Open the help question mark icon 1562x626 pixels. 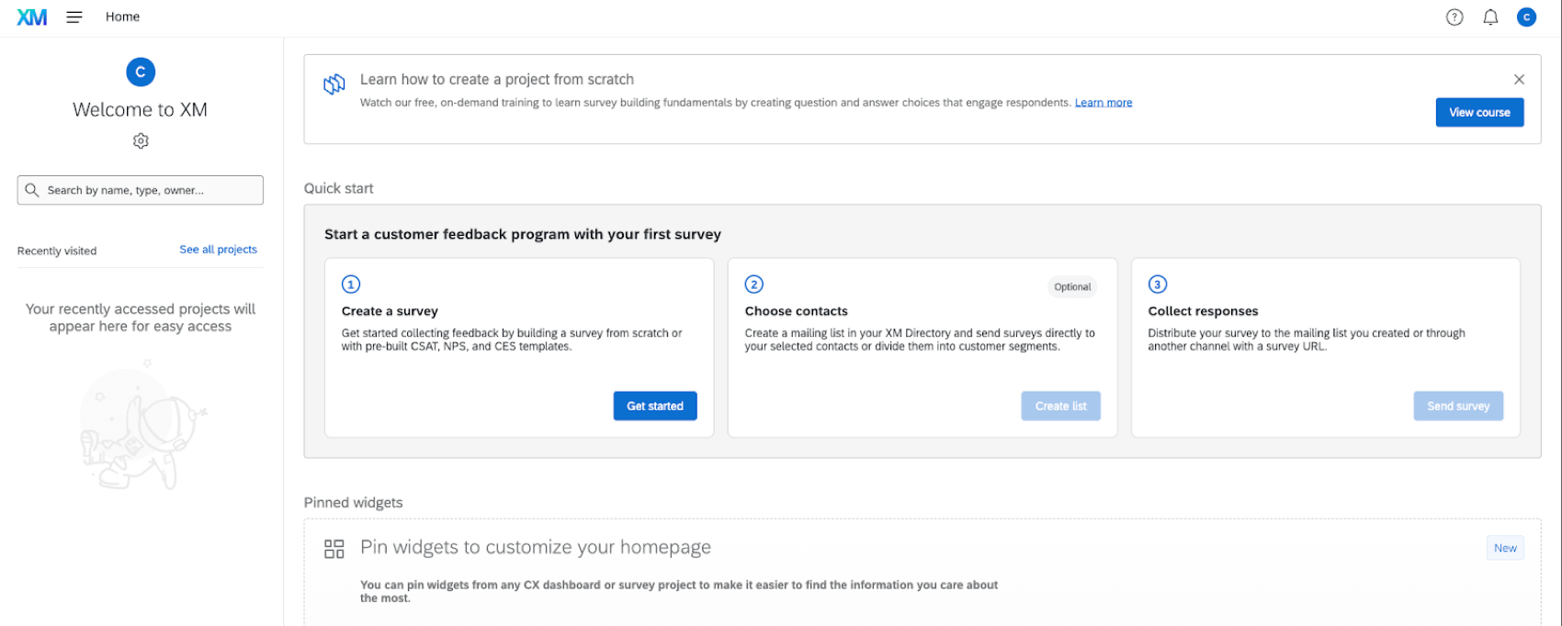pos(1454,17)
